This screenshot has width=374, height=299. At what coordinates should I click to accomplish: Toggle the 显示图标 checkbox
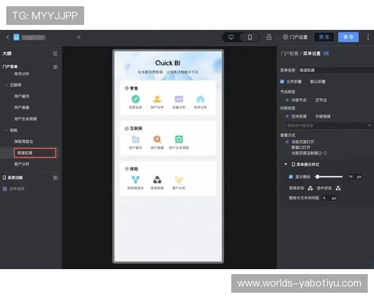coord(290,177)
